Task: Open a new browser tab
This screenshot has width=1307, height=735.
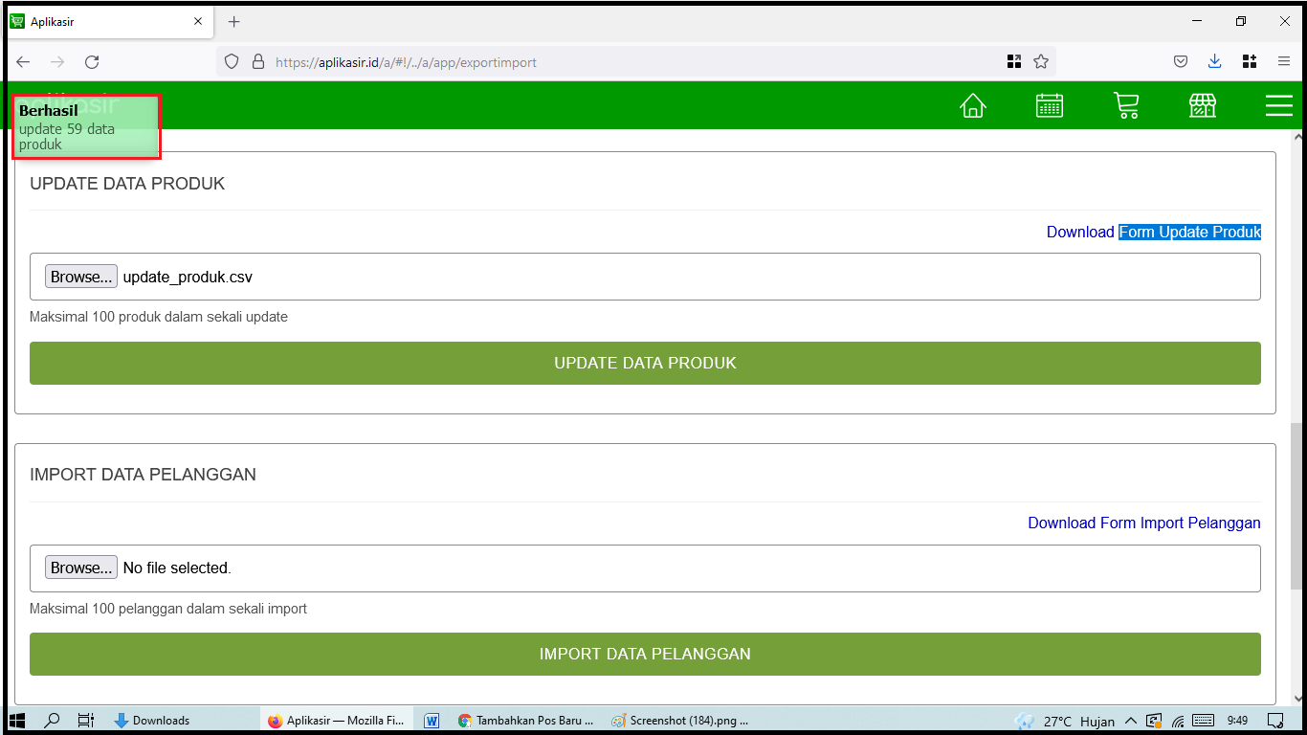Action: coord(233,21)
